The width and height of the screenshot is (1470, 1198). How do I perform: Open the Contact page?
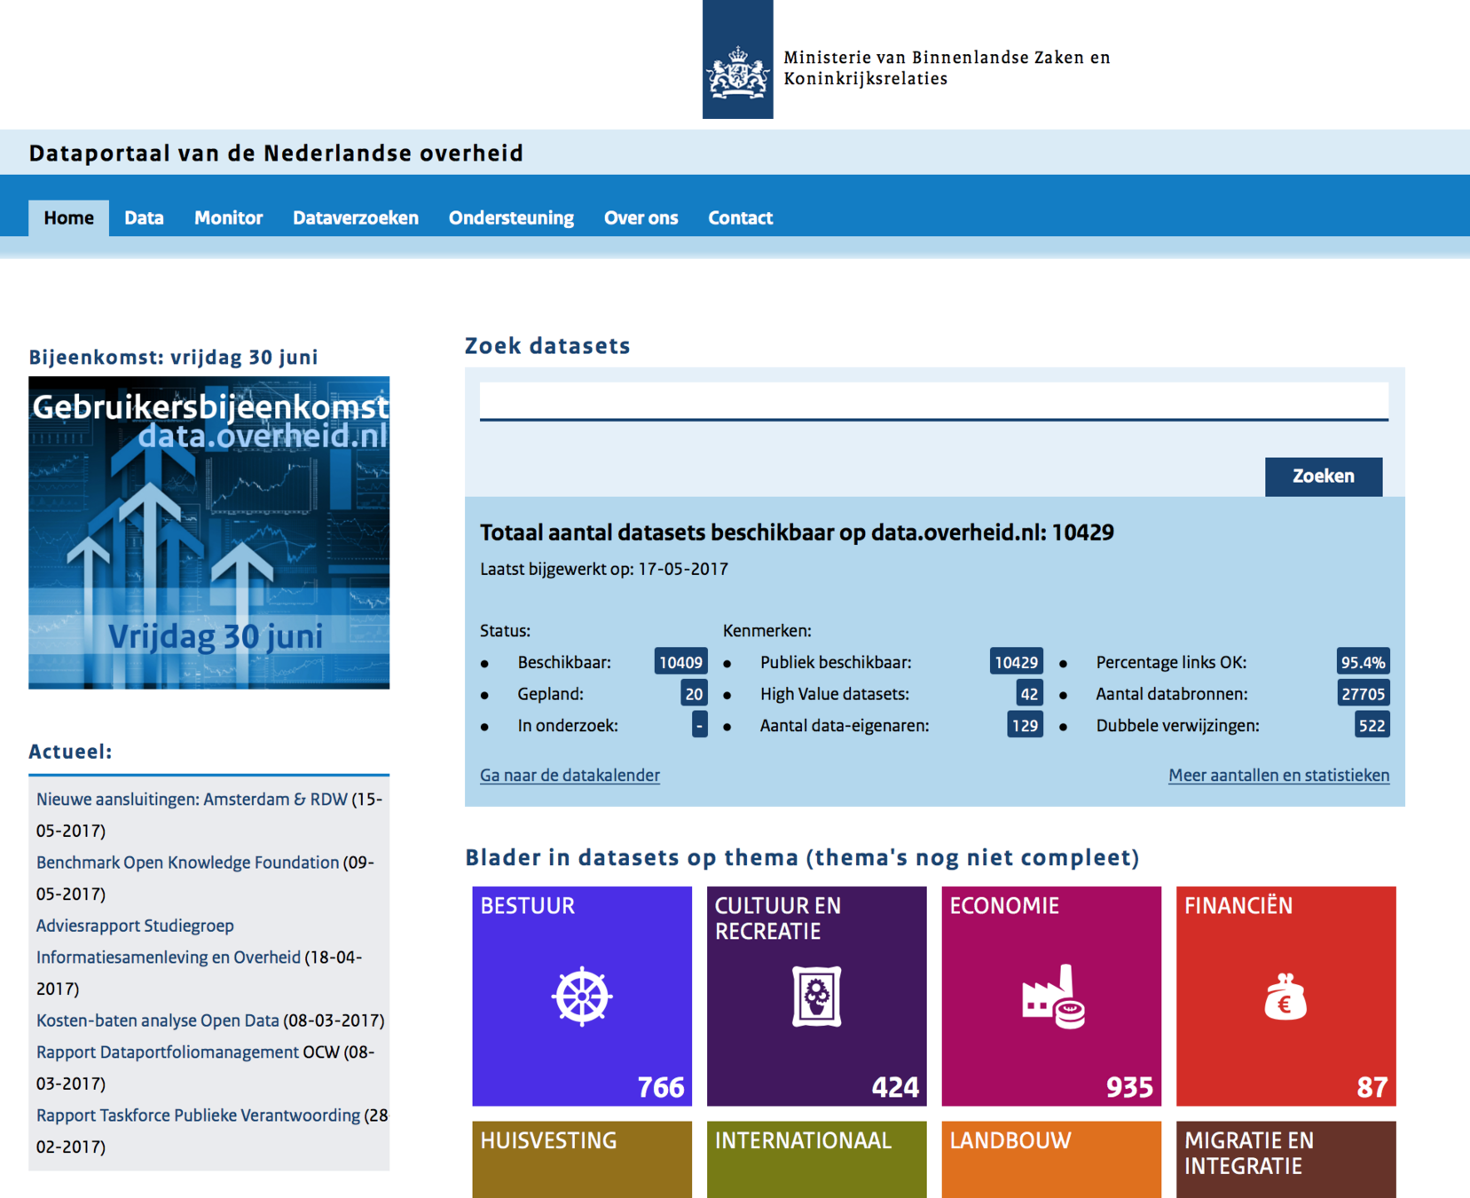(x=740, y=218)
